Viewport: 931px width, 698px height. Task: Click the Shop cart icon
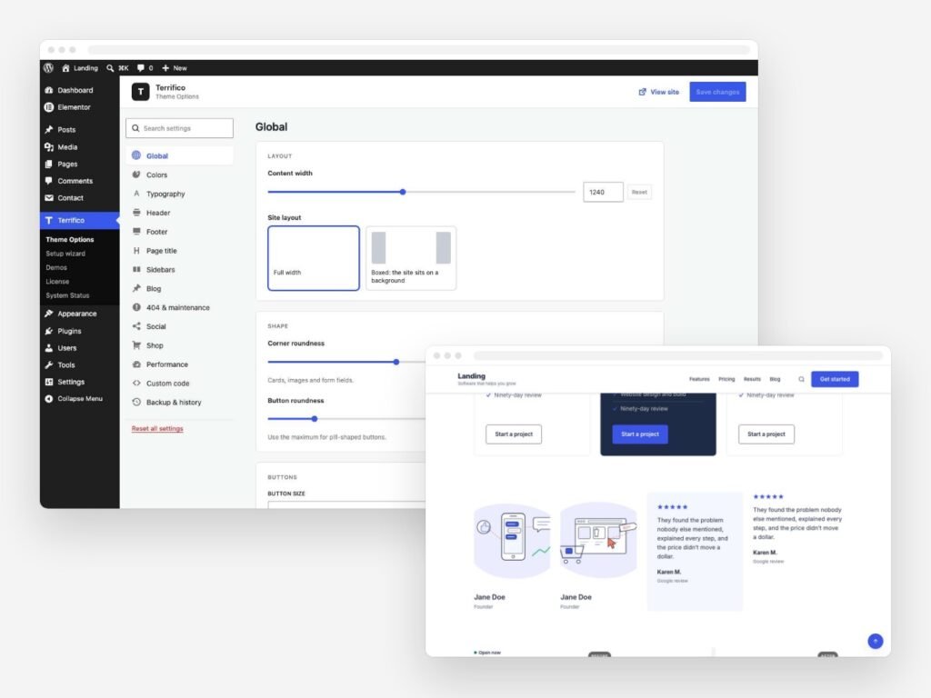[x=136, y=345]
